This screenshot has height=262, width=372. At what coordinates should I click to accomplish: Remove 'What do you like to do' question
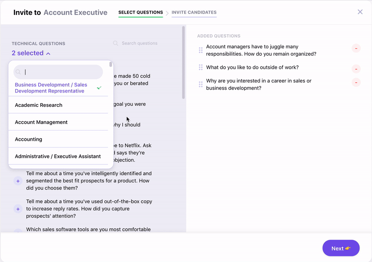pos(356,69)
